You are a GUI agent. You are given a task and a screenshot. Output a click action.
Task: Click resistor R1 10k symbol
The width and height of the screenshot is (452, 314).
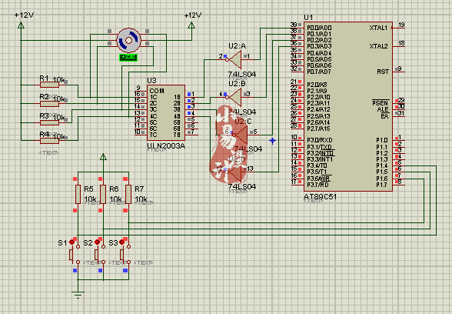[49, 85]
